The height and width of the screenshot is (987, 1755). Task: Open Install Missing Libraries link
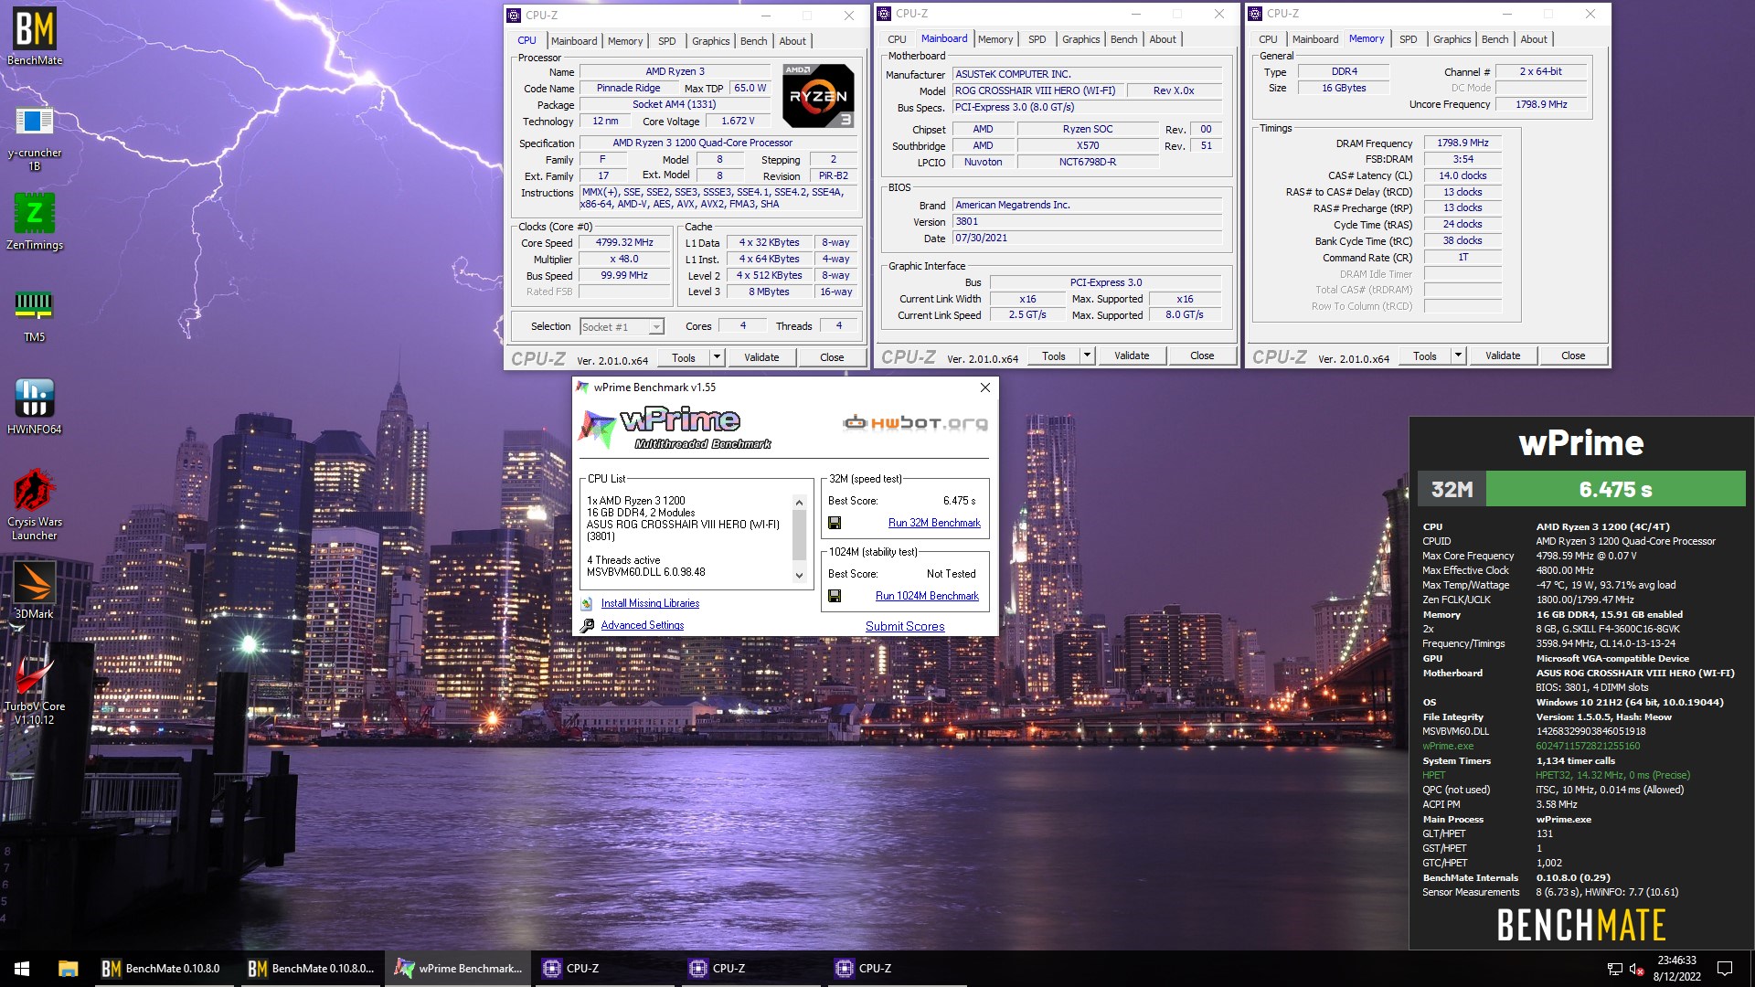[650, 603]
